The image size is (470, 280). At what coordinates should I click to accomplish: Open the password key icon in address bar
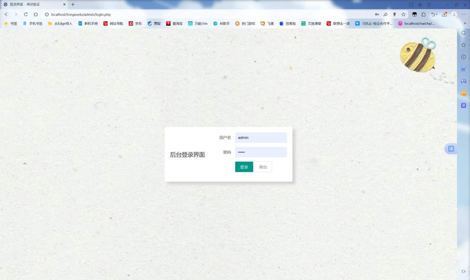[x=377, y=14]
